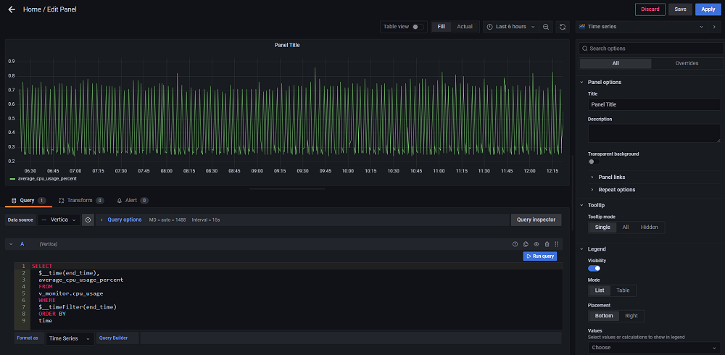Toggle the Table view switch

[418, 27]
